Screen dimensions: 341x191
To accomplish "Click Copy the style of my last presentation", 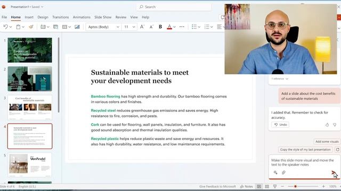I will [x=305, y=150].
